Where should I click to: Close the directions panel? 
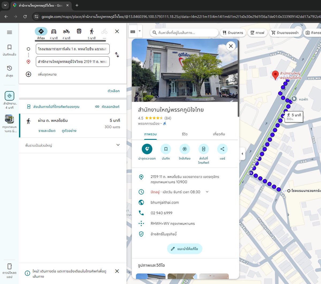pyautogui.click(x=117, y=31)
